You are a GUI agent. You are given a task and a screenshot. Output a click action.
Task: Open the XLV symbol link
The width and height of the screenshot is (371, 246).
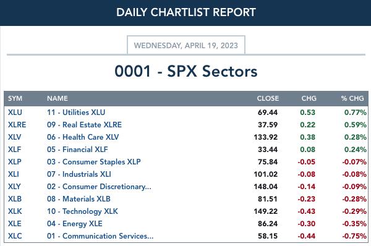tap(14, 137)
